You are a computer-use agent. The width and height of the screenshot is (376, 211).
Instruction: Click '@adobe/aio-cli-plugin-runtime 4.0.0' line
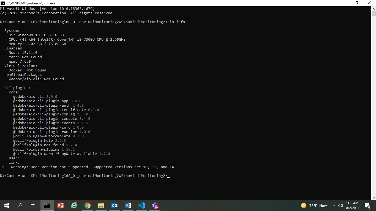[52, 132]
